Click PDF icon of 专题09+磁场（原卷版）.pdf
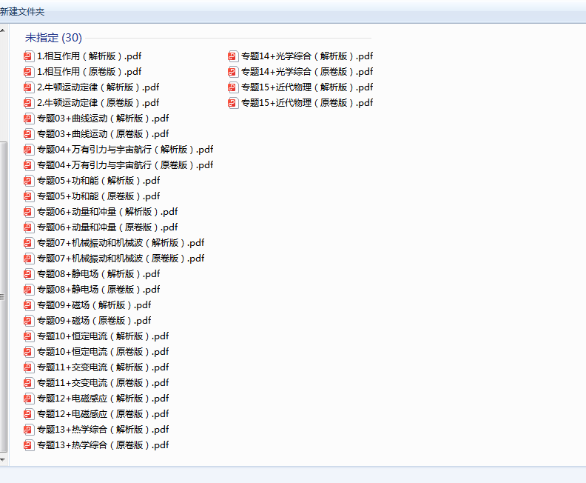The width and height of the screenshot is (586, 483). [x=29, y=321]
